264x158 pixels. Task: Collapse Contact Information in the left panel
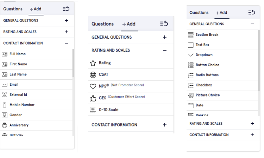click(x=67, y=43)
